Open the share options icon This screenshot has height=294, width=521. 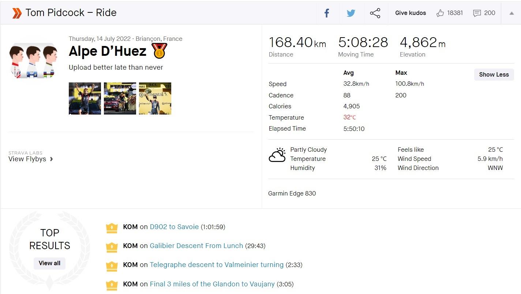pyautogui.click(x=375, y=13)
